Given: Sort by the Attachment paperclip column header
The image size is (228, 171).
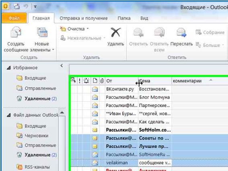Looking at the screenshot, I should point(102,81).
